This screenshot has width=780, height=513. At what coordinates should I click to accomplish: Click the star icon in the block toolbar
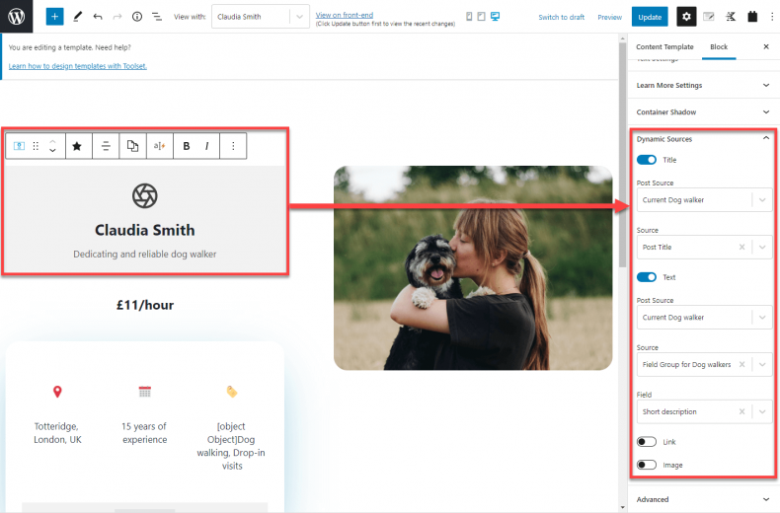(77, 146)
